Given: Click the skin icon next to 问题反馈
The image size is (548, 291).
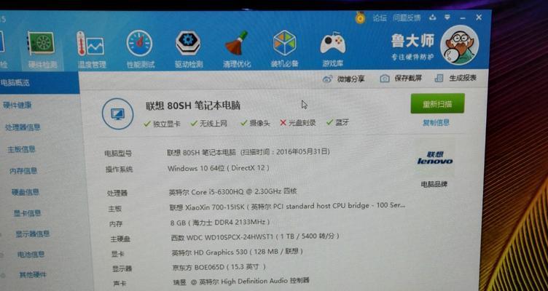Looking at the screenshot, I should click(433, 17).
